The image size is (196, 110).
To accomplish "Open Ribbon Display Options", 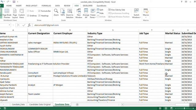I will click(186, 2).
